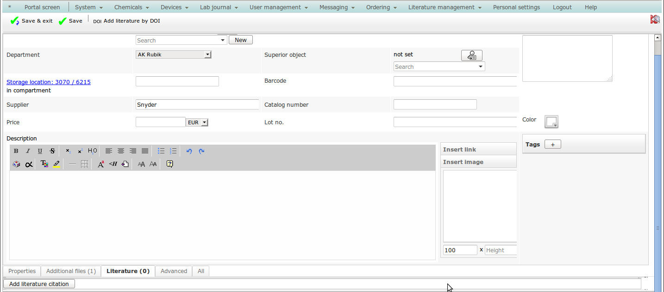Insert a table into the description
The height and width of the screenshot is (292, 664).
pos(84,164)
